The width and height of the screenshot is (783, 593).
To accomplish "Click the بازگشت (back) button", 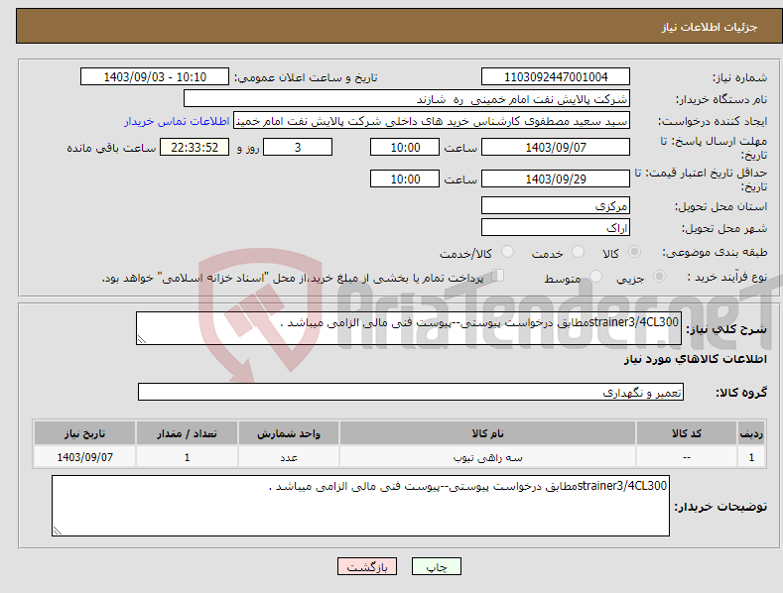I will (367, 566).
